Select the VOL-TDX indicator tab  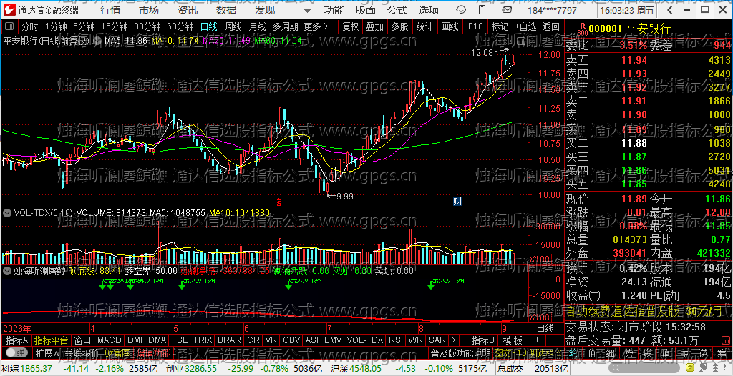(364, 340)
